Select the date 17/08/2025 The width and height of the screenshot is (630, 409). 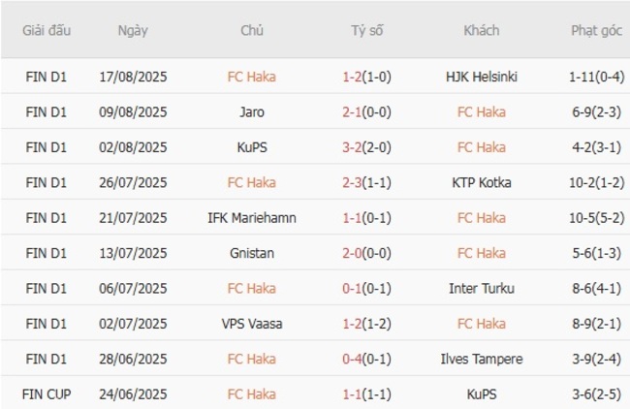tap(133, 77)
